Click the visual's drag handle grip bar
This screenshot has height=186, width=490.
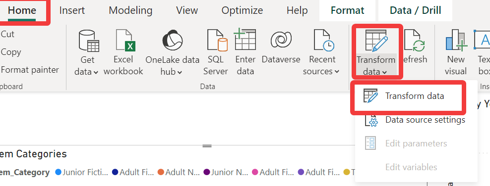tap(207, 146)
